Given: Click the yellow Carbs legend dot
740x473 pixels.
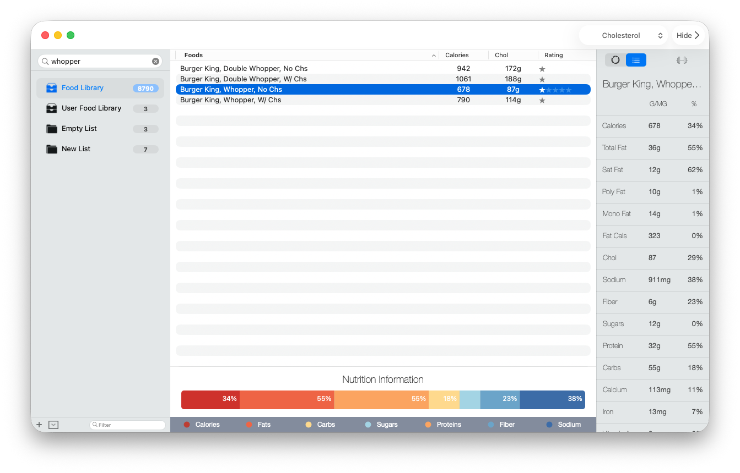Looking at the screenshot, I should [309, 425].
